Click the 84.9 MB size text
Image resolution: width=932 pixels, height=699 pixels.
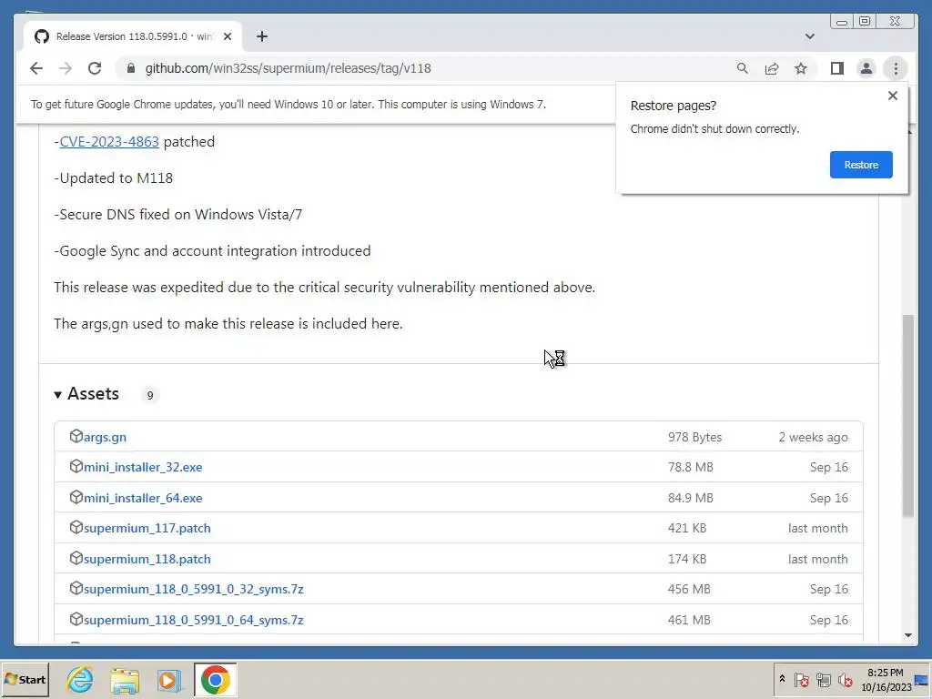[x=690, y=498]
